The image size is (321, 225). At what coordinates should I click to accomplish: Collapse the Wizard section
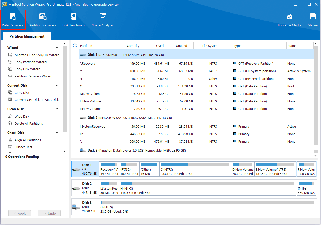[x=57, y=48]
